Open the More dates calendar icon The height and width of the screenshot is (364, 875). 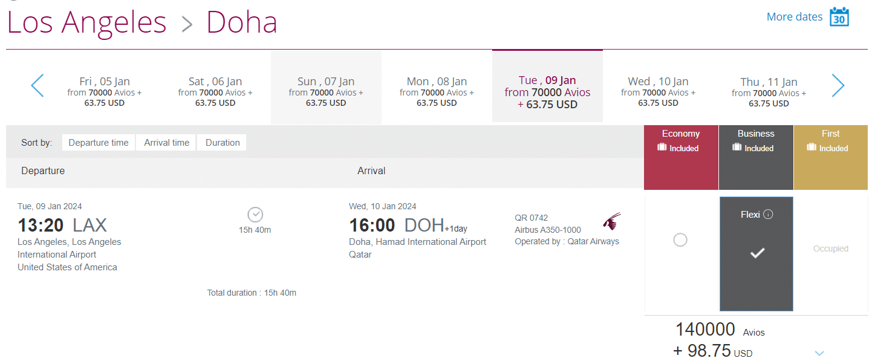click(x=839, y=17)
